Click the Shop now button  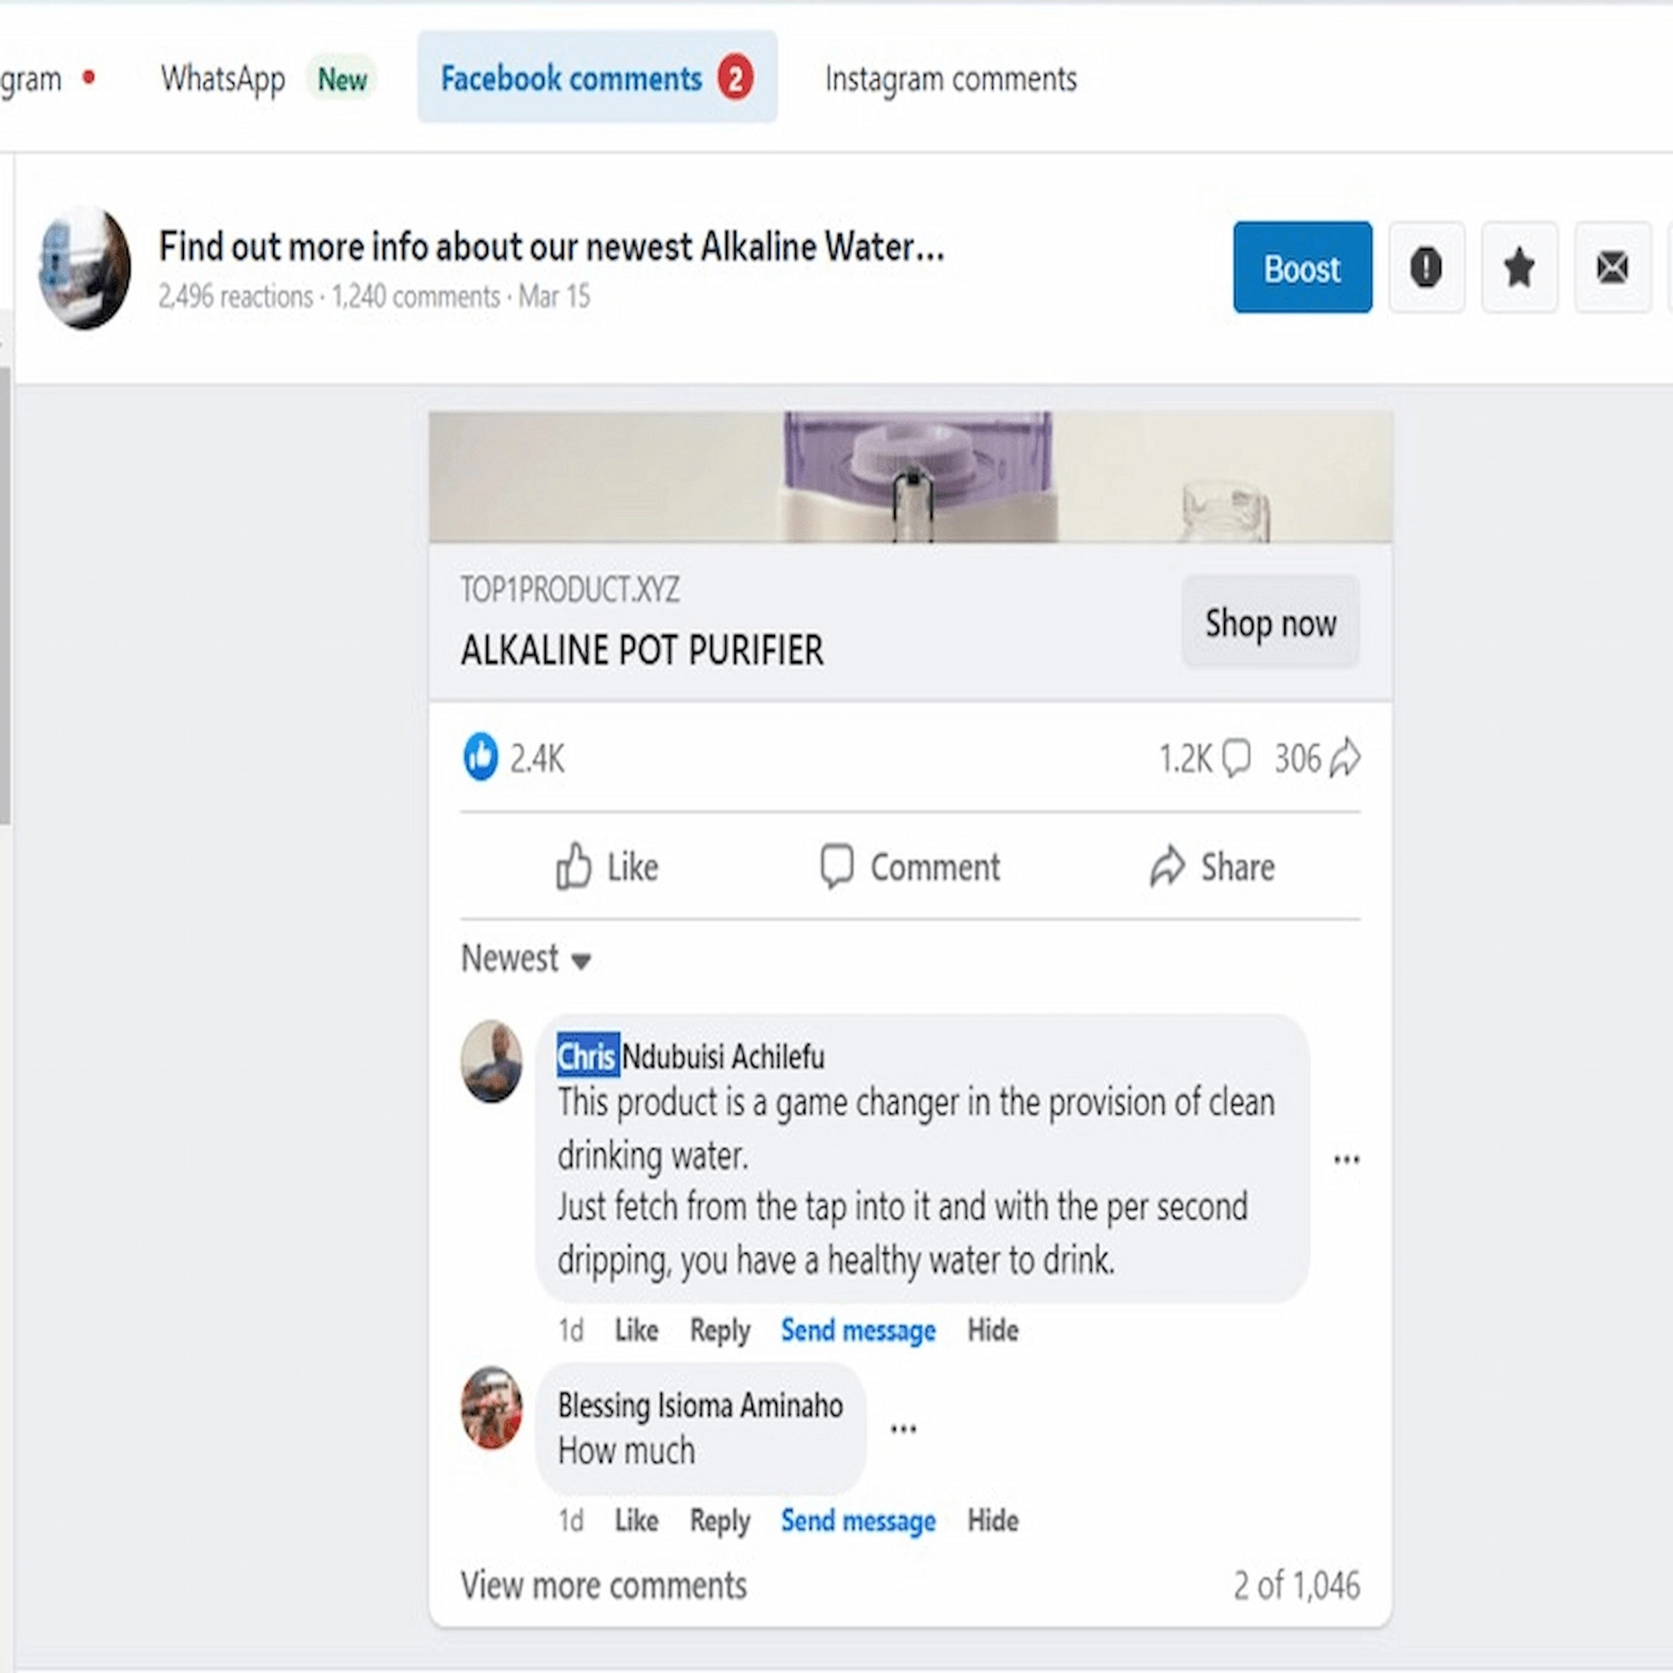[1270, 622]
